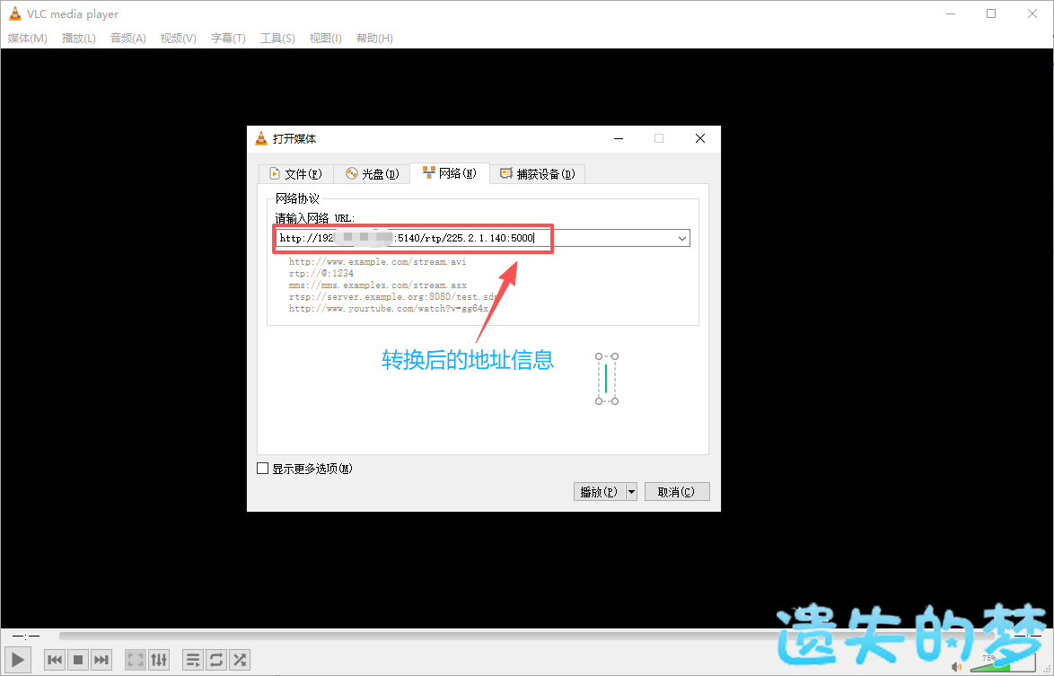Select the 网络(N) tab

450,173
